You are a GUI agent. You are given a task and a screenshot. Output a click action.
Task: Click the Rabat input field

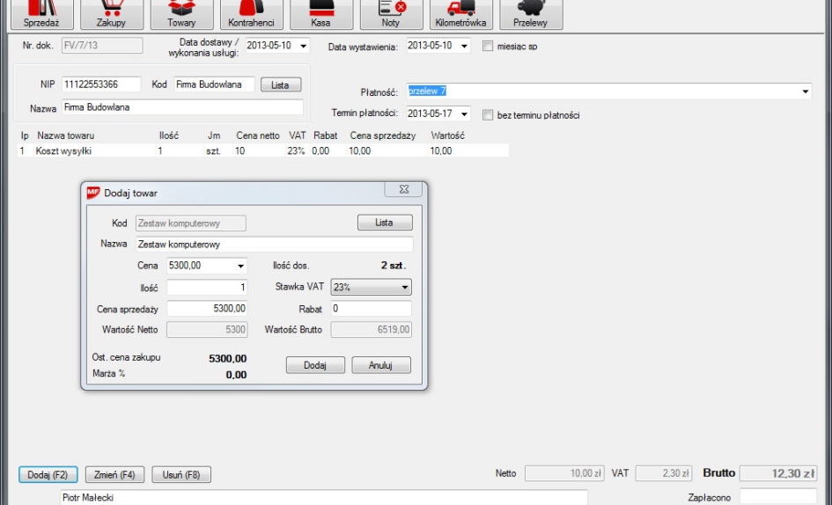tap(371, 309)
